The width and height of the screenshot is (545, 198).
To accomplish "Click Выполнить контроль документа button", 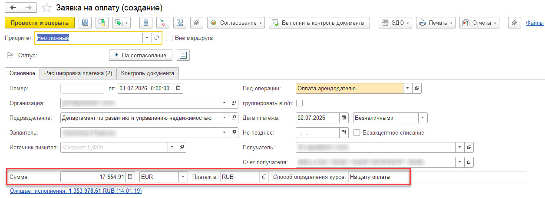I will point(319,23).
